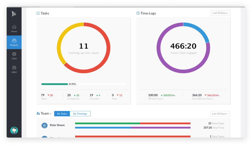Click the app logo in sidebar
This screenshot has width=252, height=146.
pos(14,14)
